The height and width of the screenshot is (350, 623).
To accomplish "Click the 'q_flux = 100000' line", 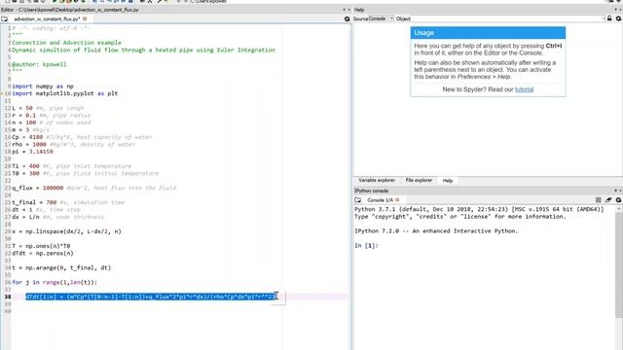I will (94, 188).
